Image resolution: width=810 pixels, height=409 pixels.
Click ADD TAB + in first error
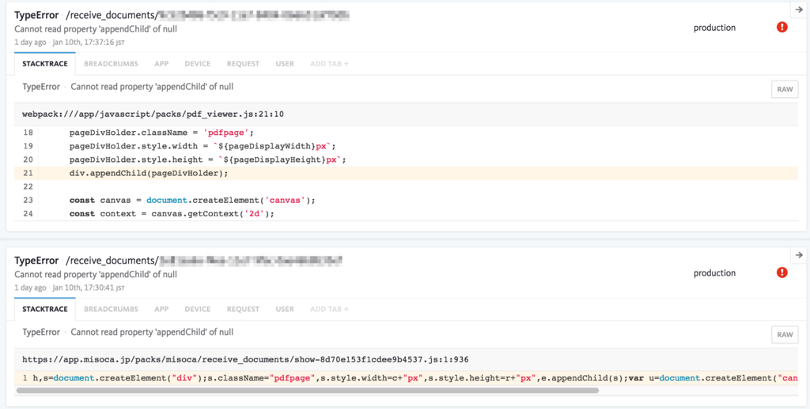click(330, 64)
